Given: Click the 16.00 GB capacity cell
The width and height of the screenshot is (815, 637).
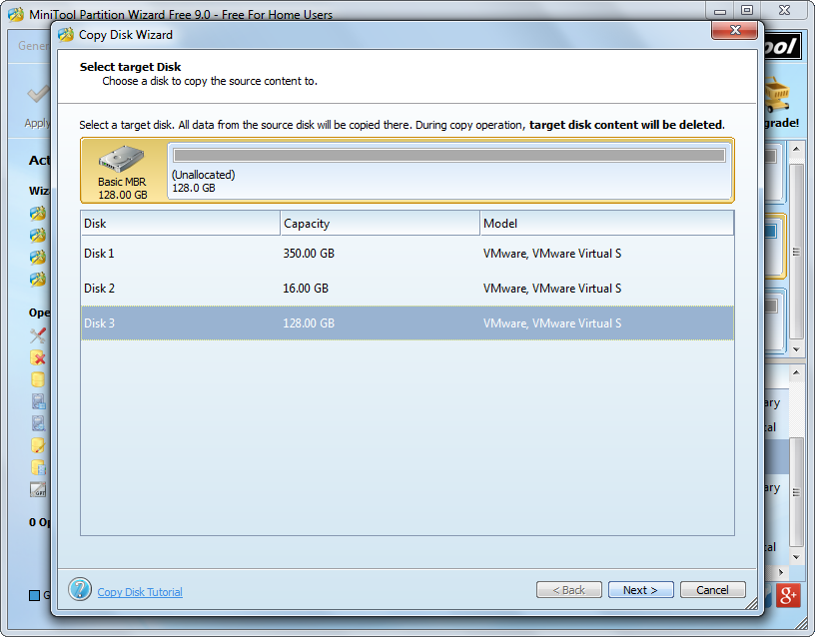Looking at the screenshot, I should [306, 289].
